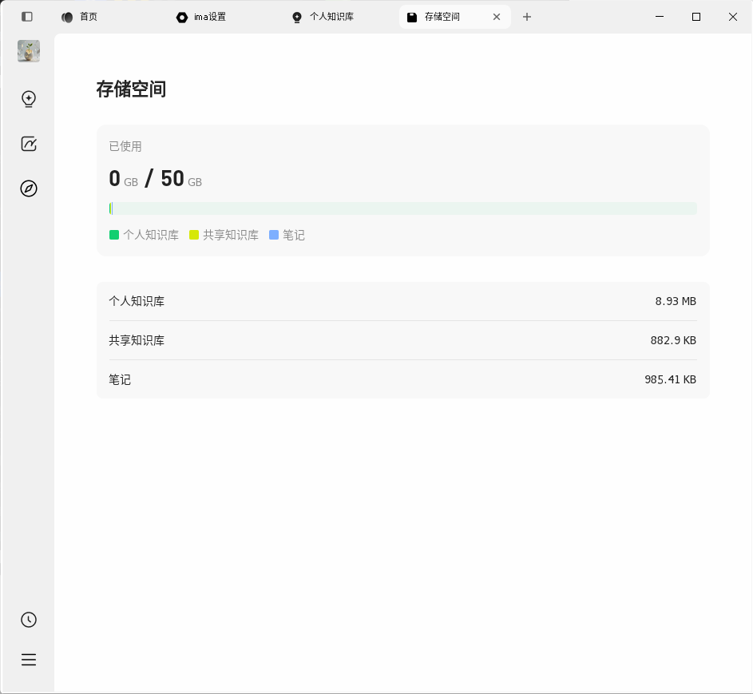
Task: Open the history clock icon
Action: point(29,620)
